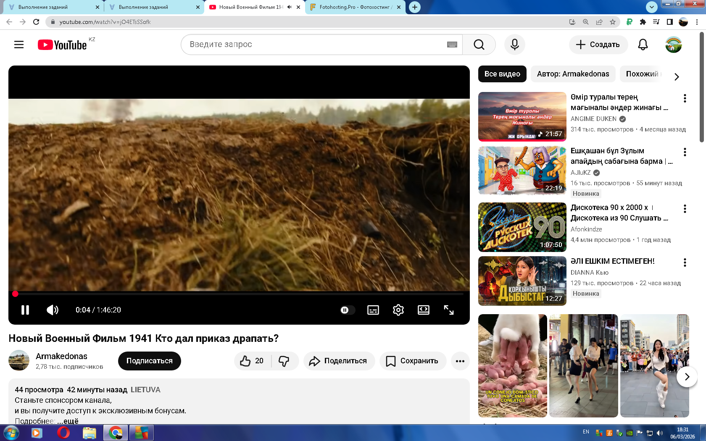706x441 pixels.
Task: Open the tab search dropdown arrow
Action: 651,7
